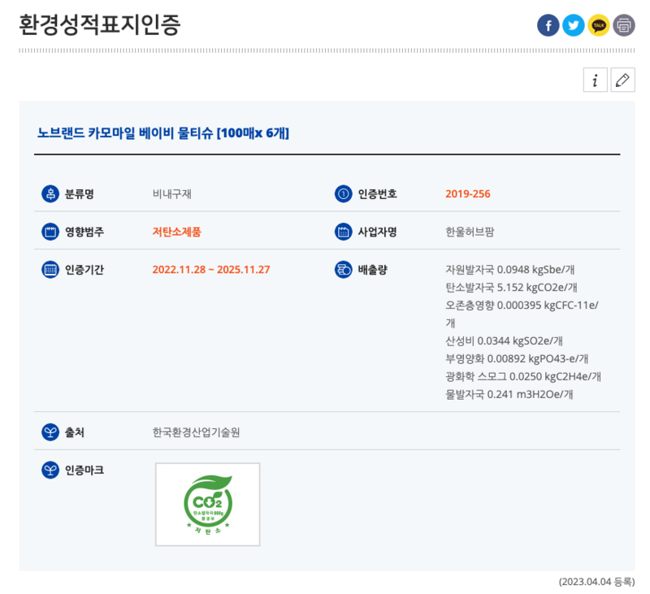Open the green CO2 certification mark image
The height and width of the screenshot is (594, 650).
(208, 504)
